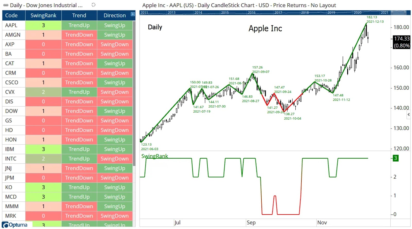Click the Apple Inc chart title
The image size is (412, 229).
265,28
